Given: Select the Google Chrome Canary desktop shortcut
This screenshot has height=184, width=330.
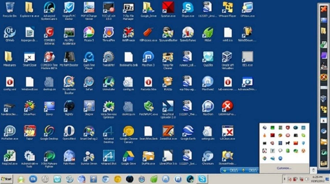Looking at the screenshot, I should 128,134.
